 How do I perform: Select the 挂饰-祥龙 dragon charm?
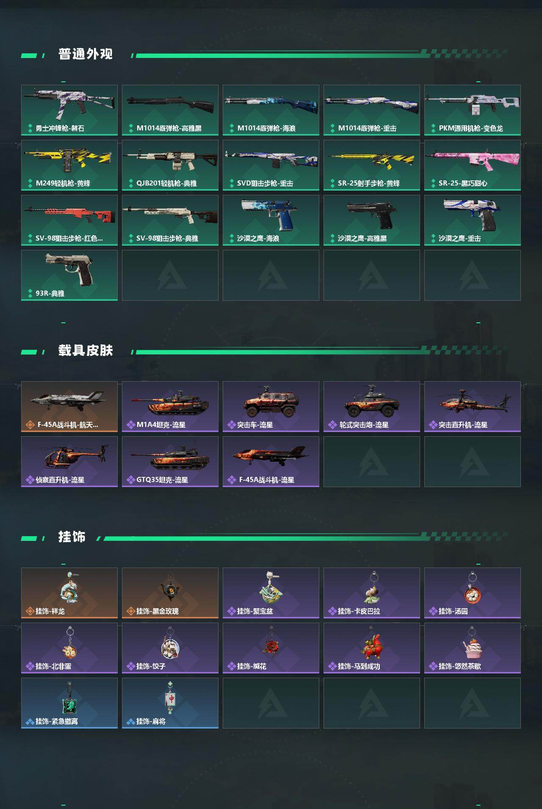pos(69,593)
